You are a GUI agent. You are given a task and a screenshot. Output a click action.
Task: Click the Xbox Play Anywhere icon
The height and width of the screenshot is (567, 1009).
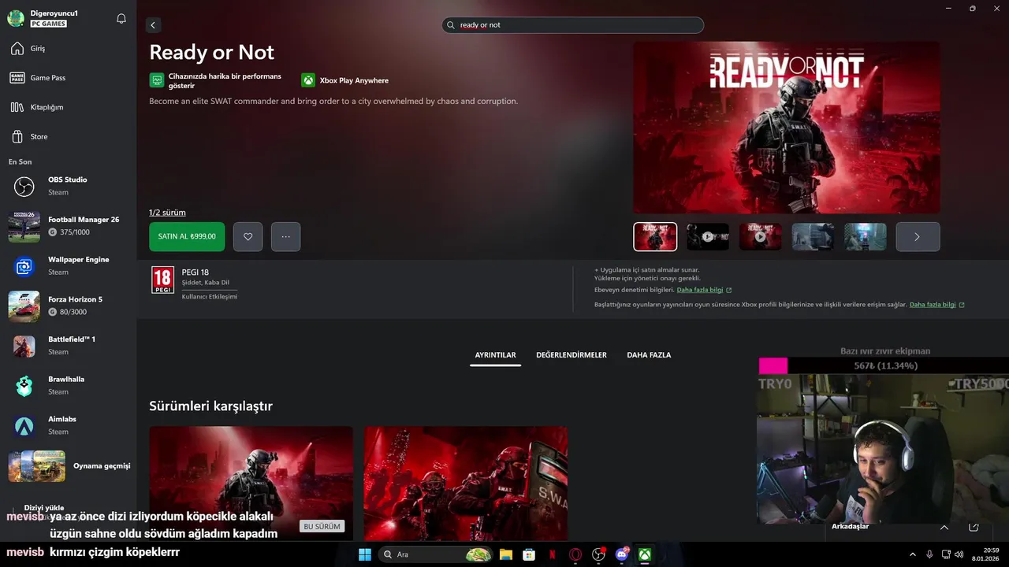307,80
